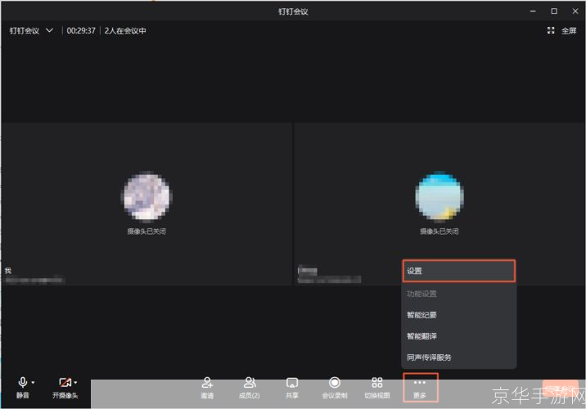Expand the 钉钉会议 dropdown chevron

tap(49, 30)
